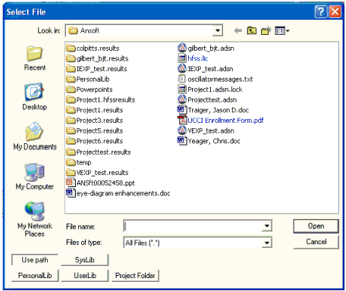The image size is (346, 291).
Task: Jump to the PersonalLib location button
Action: click(x=35, y=275)
